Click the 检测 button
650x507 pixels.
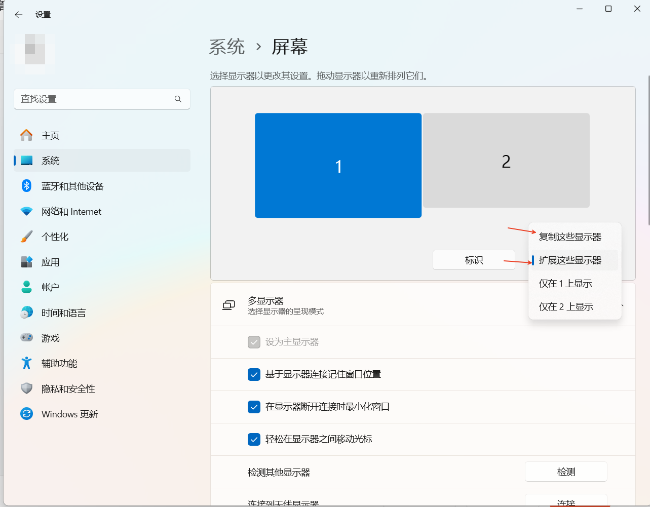pos(566,472)
